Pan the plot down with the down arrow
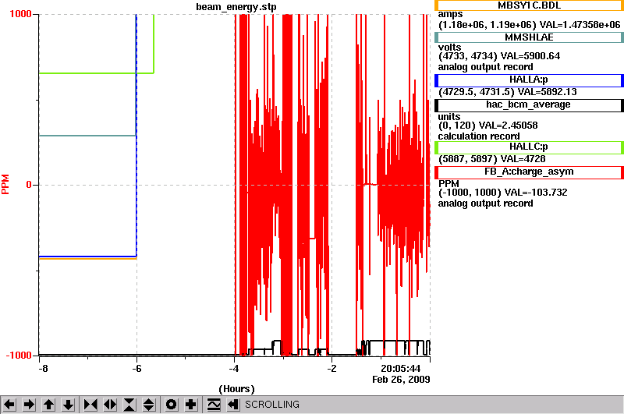Viewport: 624px width, 414px height. point(69,405)
